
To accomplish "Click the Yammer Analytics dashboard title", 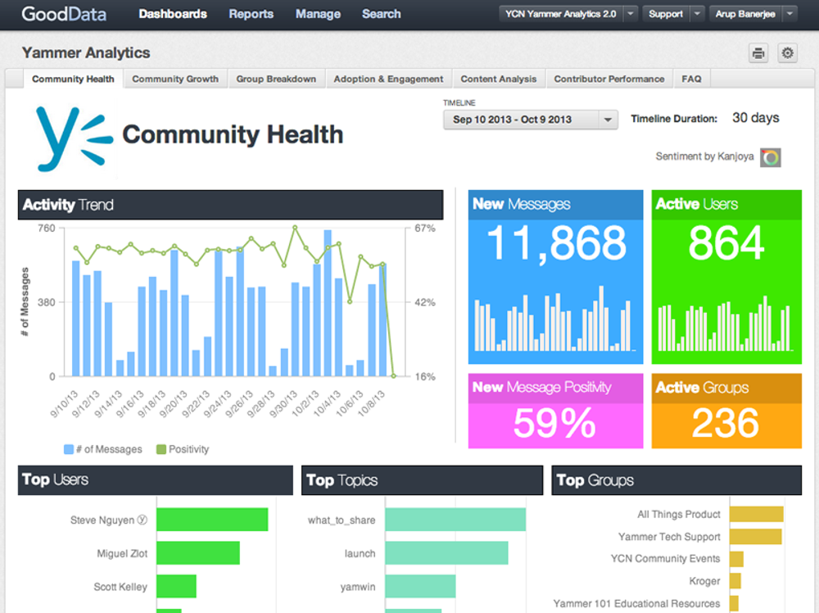I will (x=86, y=52).
